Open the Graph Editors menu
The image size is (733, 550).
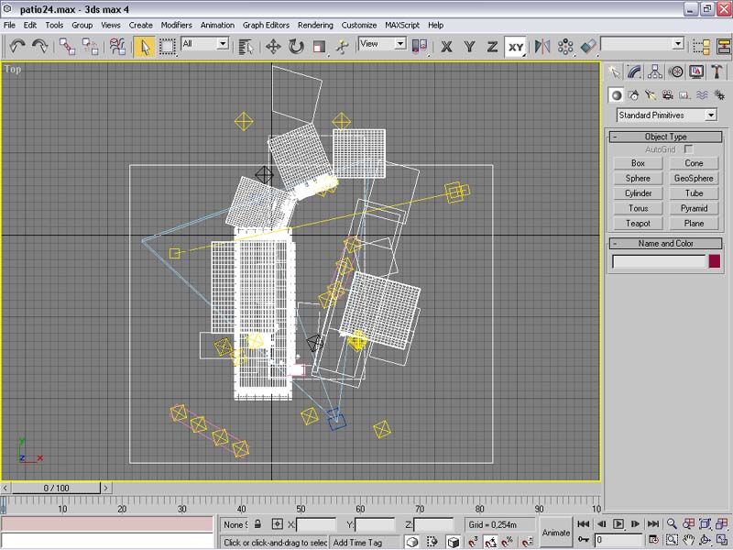click(x=266, y=26)
